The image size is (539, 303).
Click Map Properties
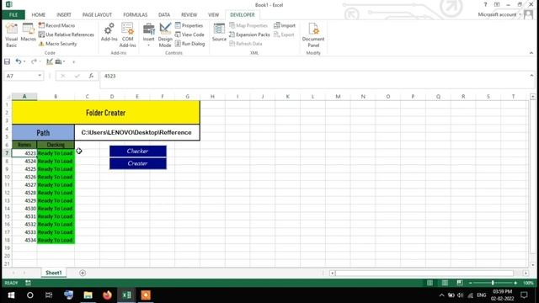tap(248, 25)
